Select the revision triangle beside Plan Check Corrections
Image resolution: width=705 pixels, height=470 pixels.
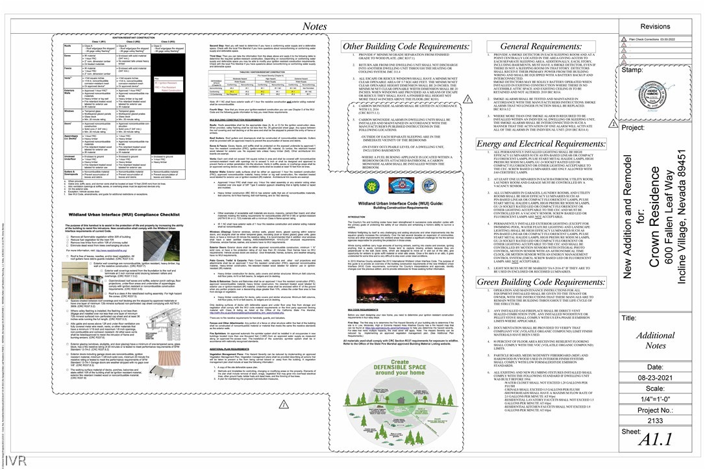[624, 40]
